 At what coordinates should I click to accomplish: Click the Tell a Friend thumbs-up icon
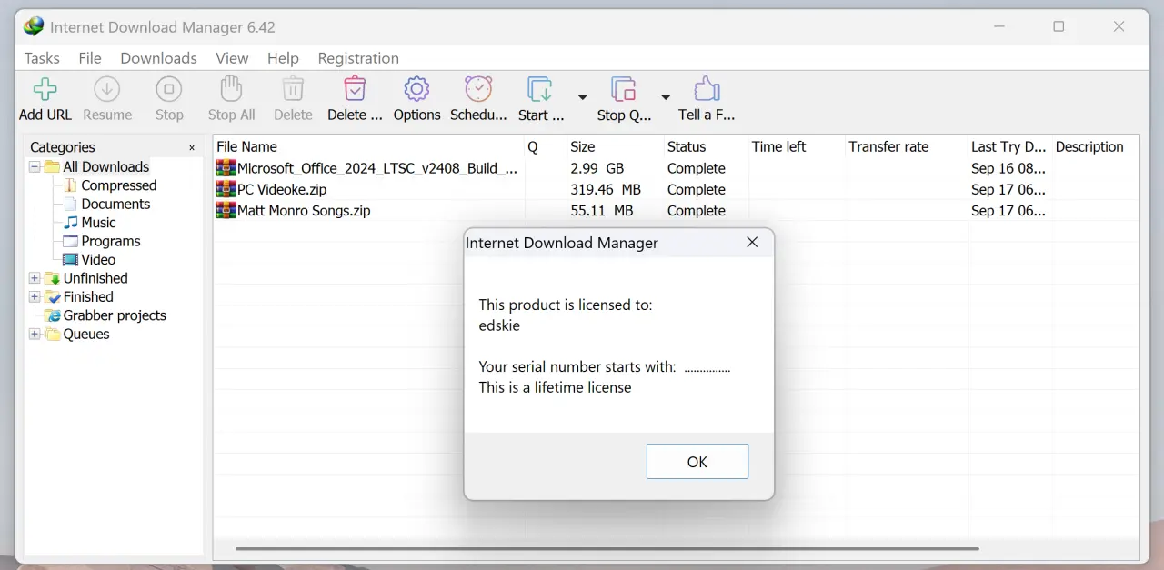[707, 89]
